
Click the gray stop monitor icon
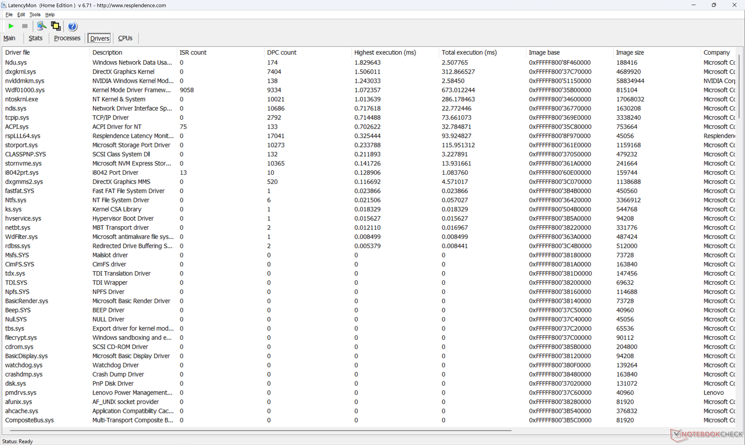tap(25, 26)
